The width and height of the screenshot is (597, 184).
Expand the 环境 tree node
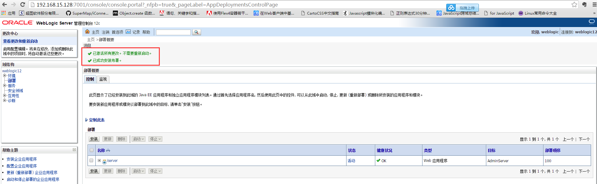(4, 76)
